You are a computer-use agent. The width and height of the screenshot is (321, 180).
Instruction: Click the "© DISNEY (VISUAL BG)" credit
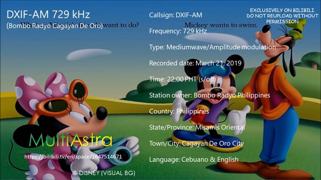[x=104, y=173]
